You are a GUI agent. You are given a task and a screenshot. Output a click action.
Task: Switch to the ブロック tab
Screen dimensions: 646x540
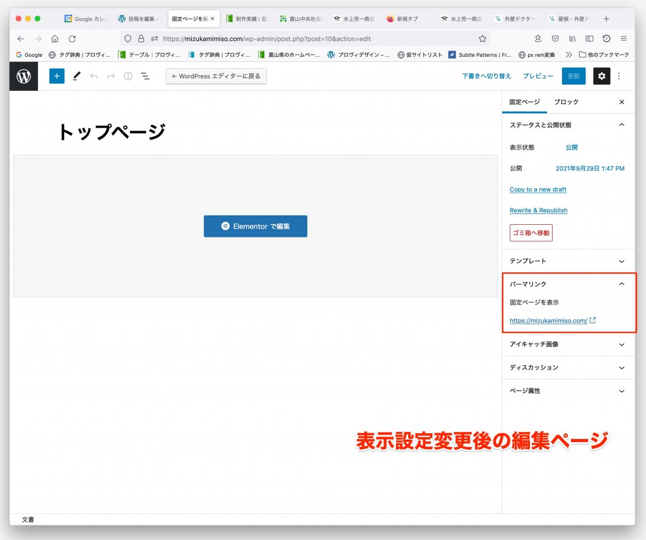(x=566, y=102)
